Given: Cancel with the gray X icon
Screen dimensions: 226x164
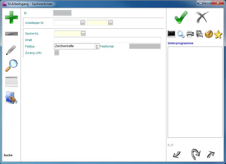Looking at the screenshot, I should 202,17.
